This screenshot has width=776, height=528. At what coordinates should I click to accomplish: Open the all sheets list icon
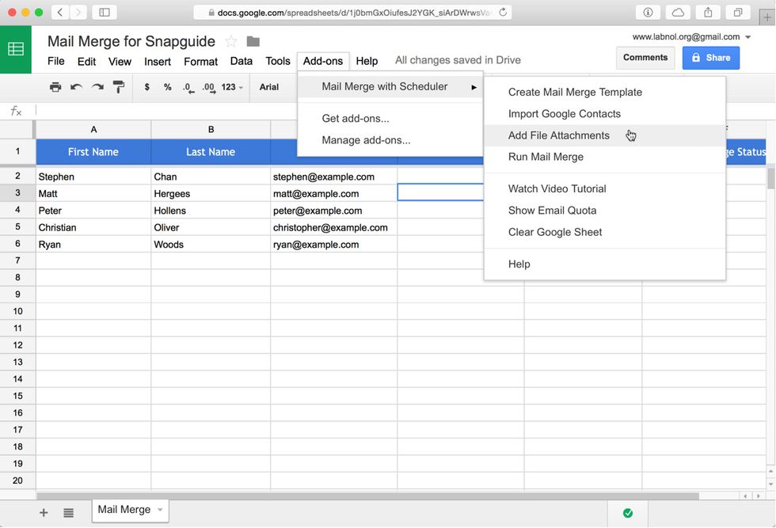pos(69,512)
